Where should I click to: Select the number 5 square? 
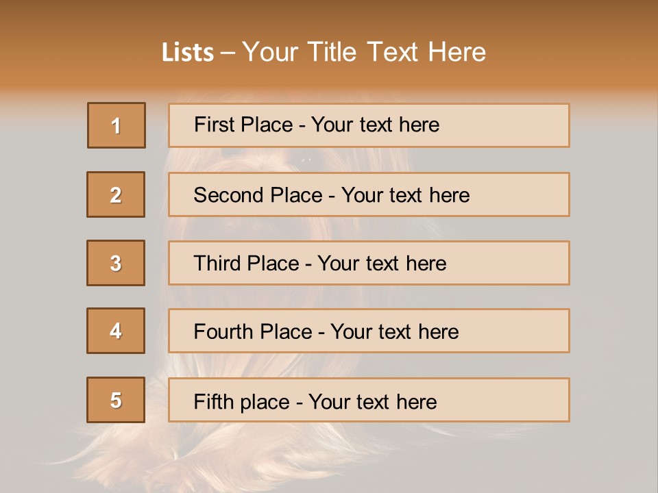116,400
